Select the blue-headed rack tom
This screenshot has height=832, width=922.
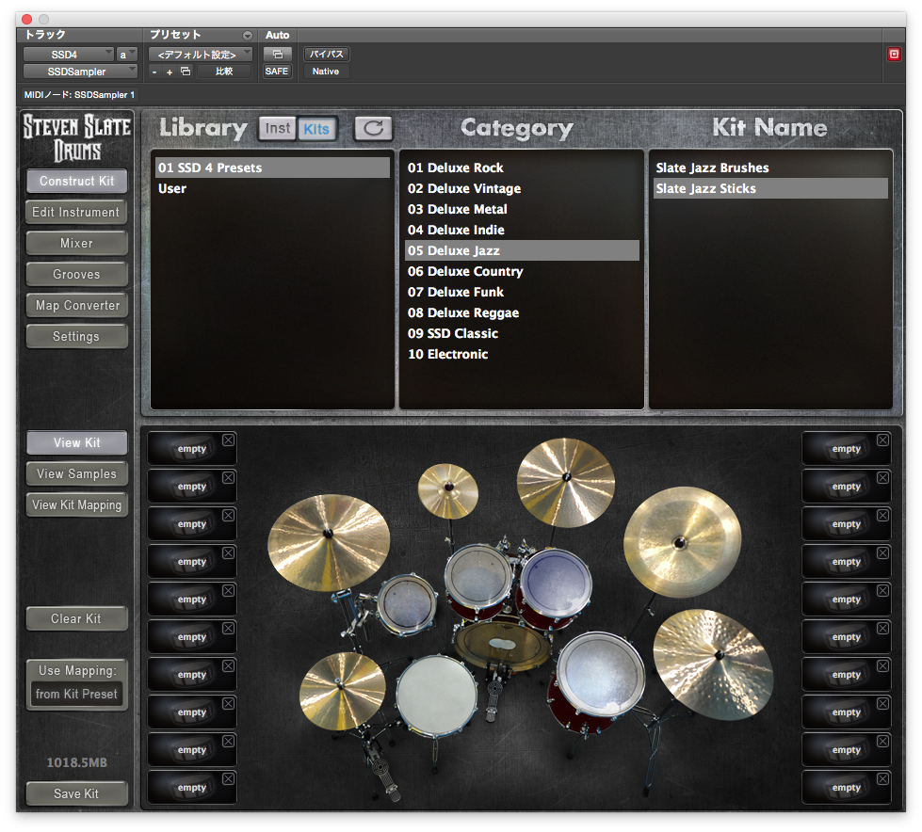[556, 583]
